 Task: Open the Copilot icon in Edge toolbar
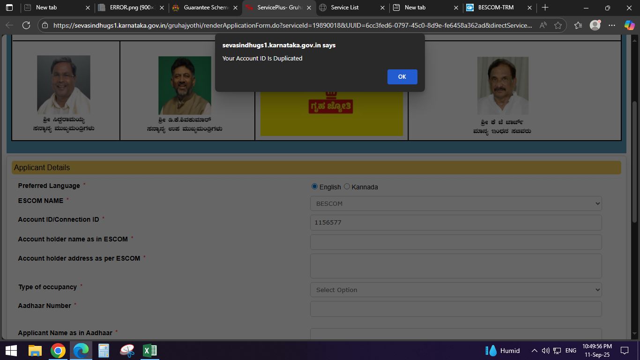pyautogui.click(x=629, y=25)
